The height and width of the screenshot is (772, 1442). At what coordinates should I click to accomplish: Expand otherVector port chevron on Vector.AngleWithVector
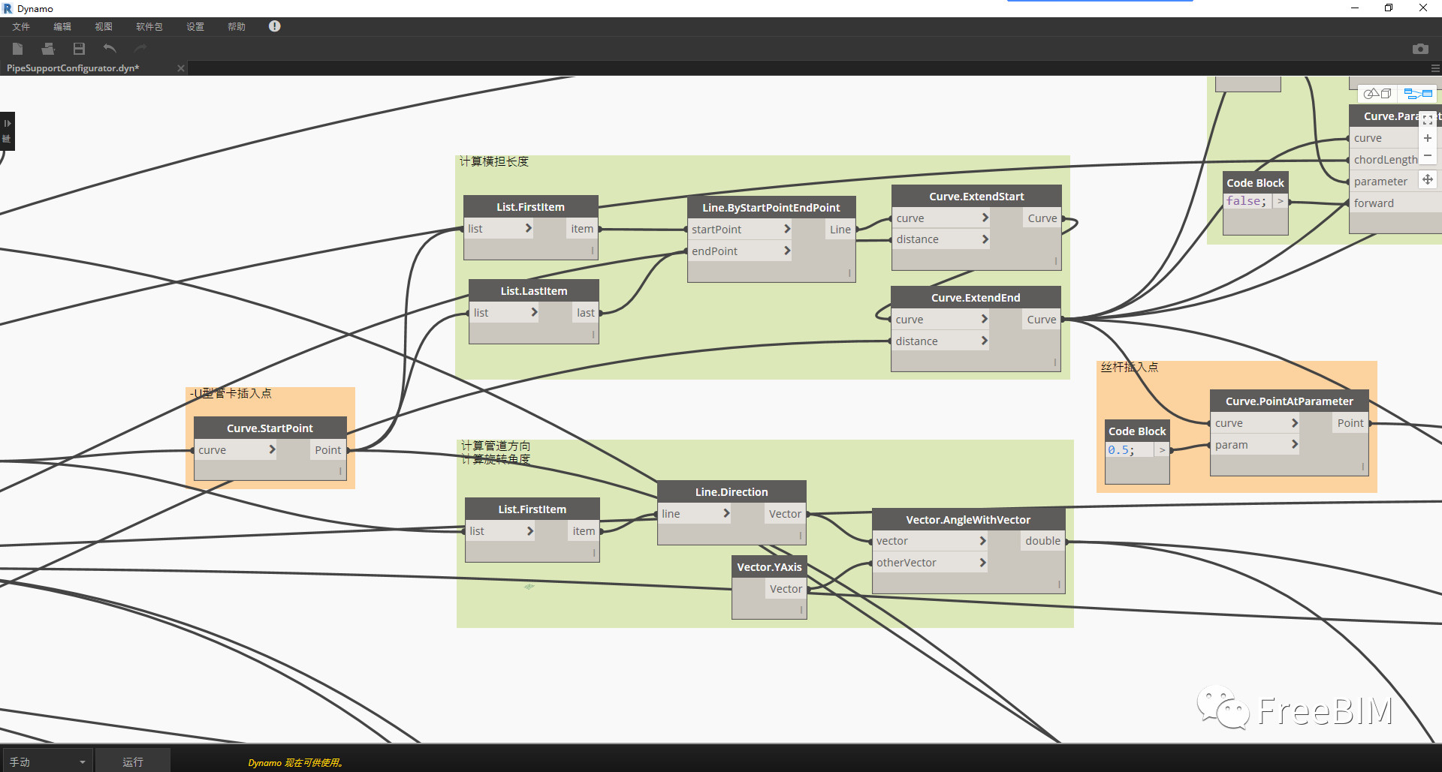pyautogui.click(x=982, y=562)
